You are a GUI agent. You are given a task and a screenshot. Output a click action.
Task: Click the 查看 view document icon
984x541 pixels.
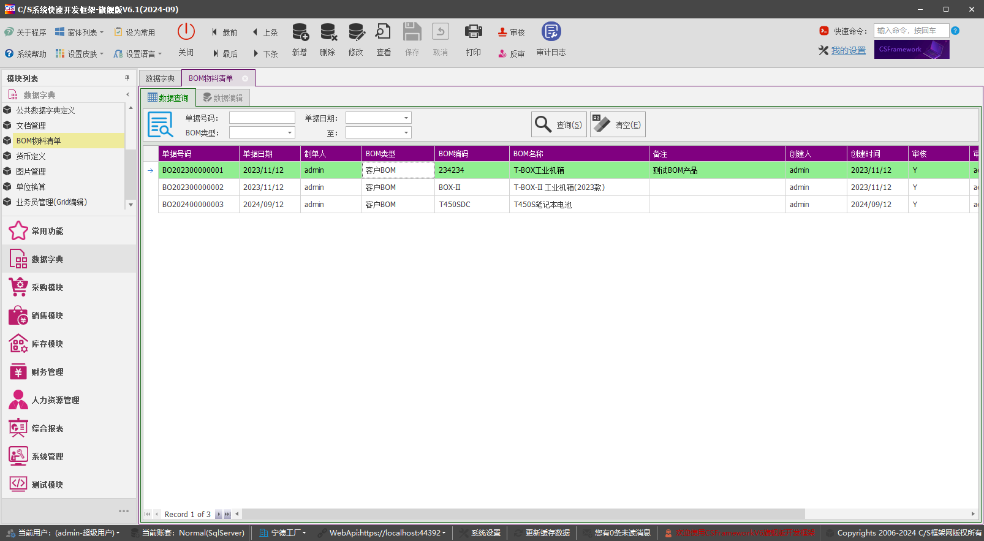pyautogui.click(x=384, y=32)
